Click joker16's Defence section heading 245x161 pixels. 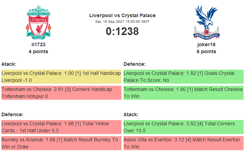pos(134,64)
